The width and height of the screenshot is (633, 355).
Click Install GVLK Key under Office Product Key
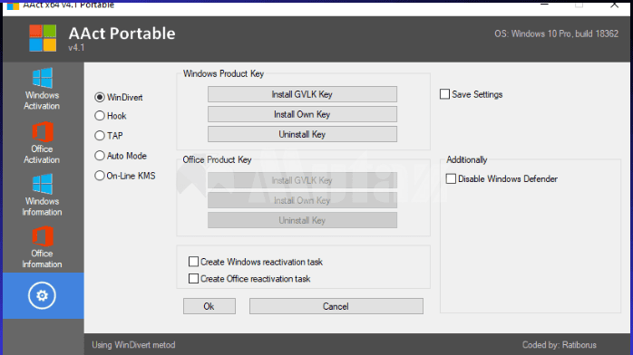coord(302,180)
